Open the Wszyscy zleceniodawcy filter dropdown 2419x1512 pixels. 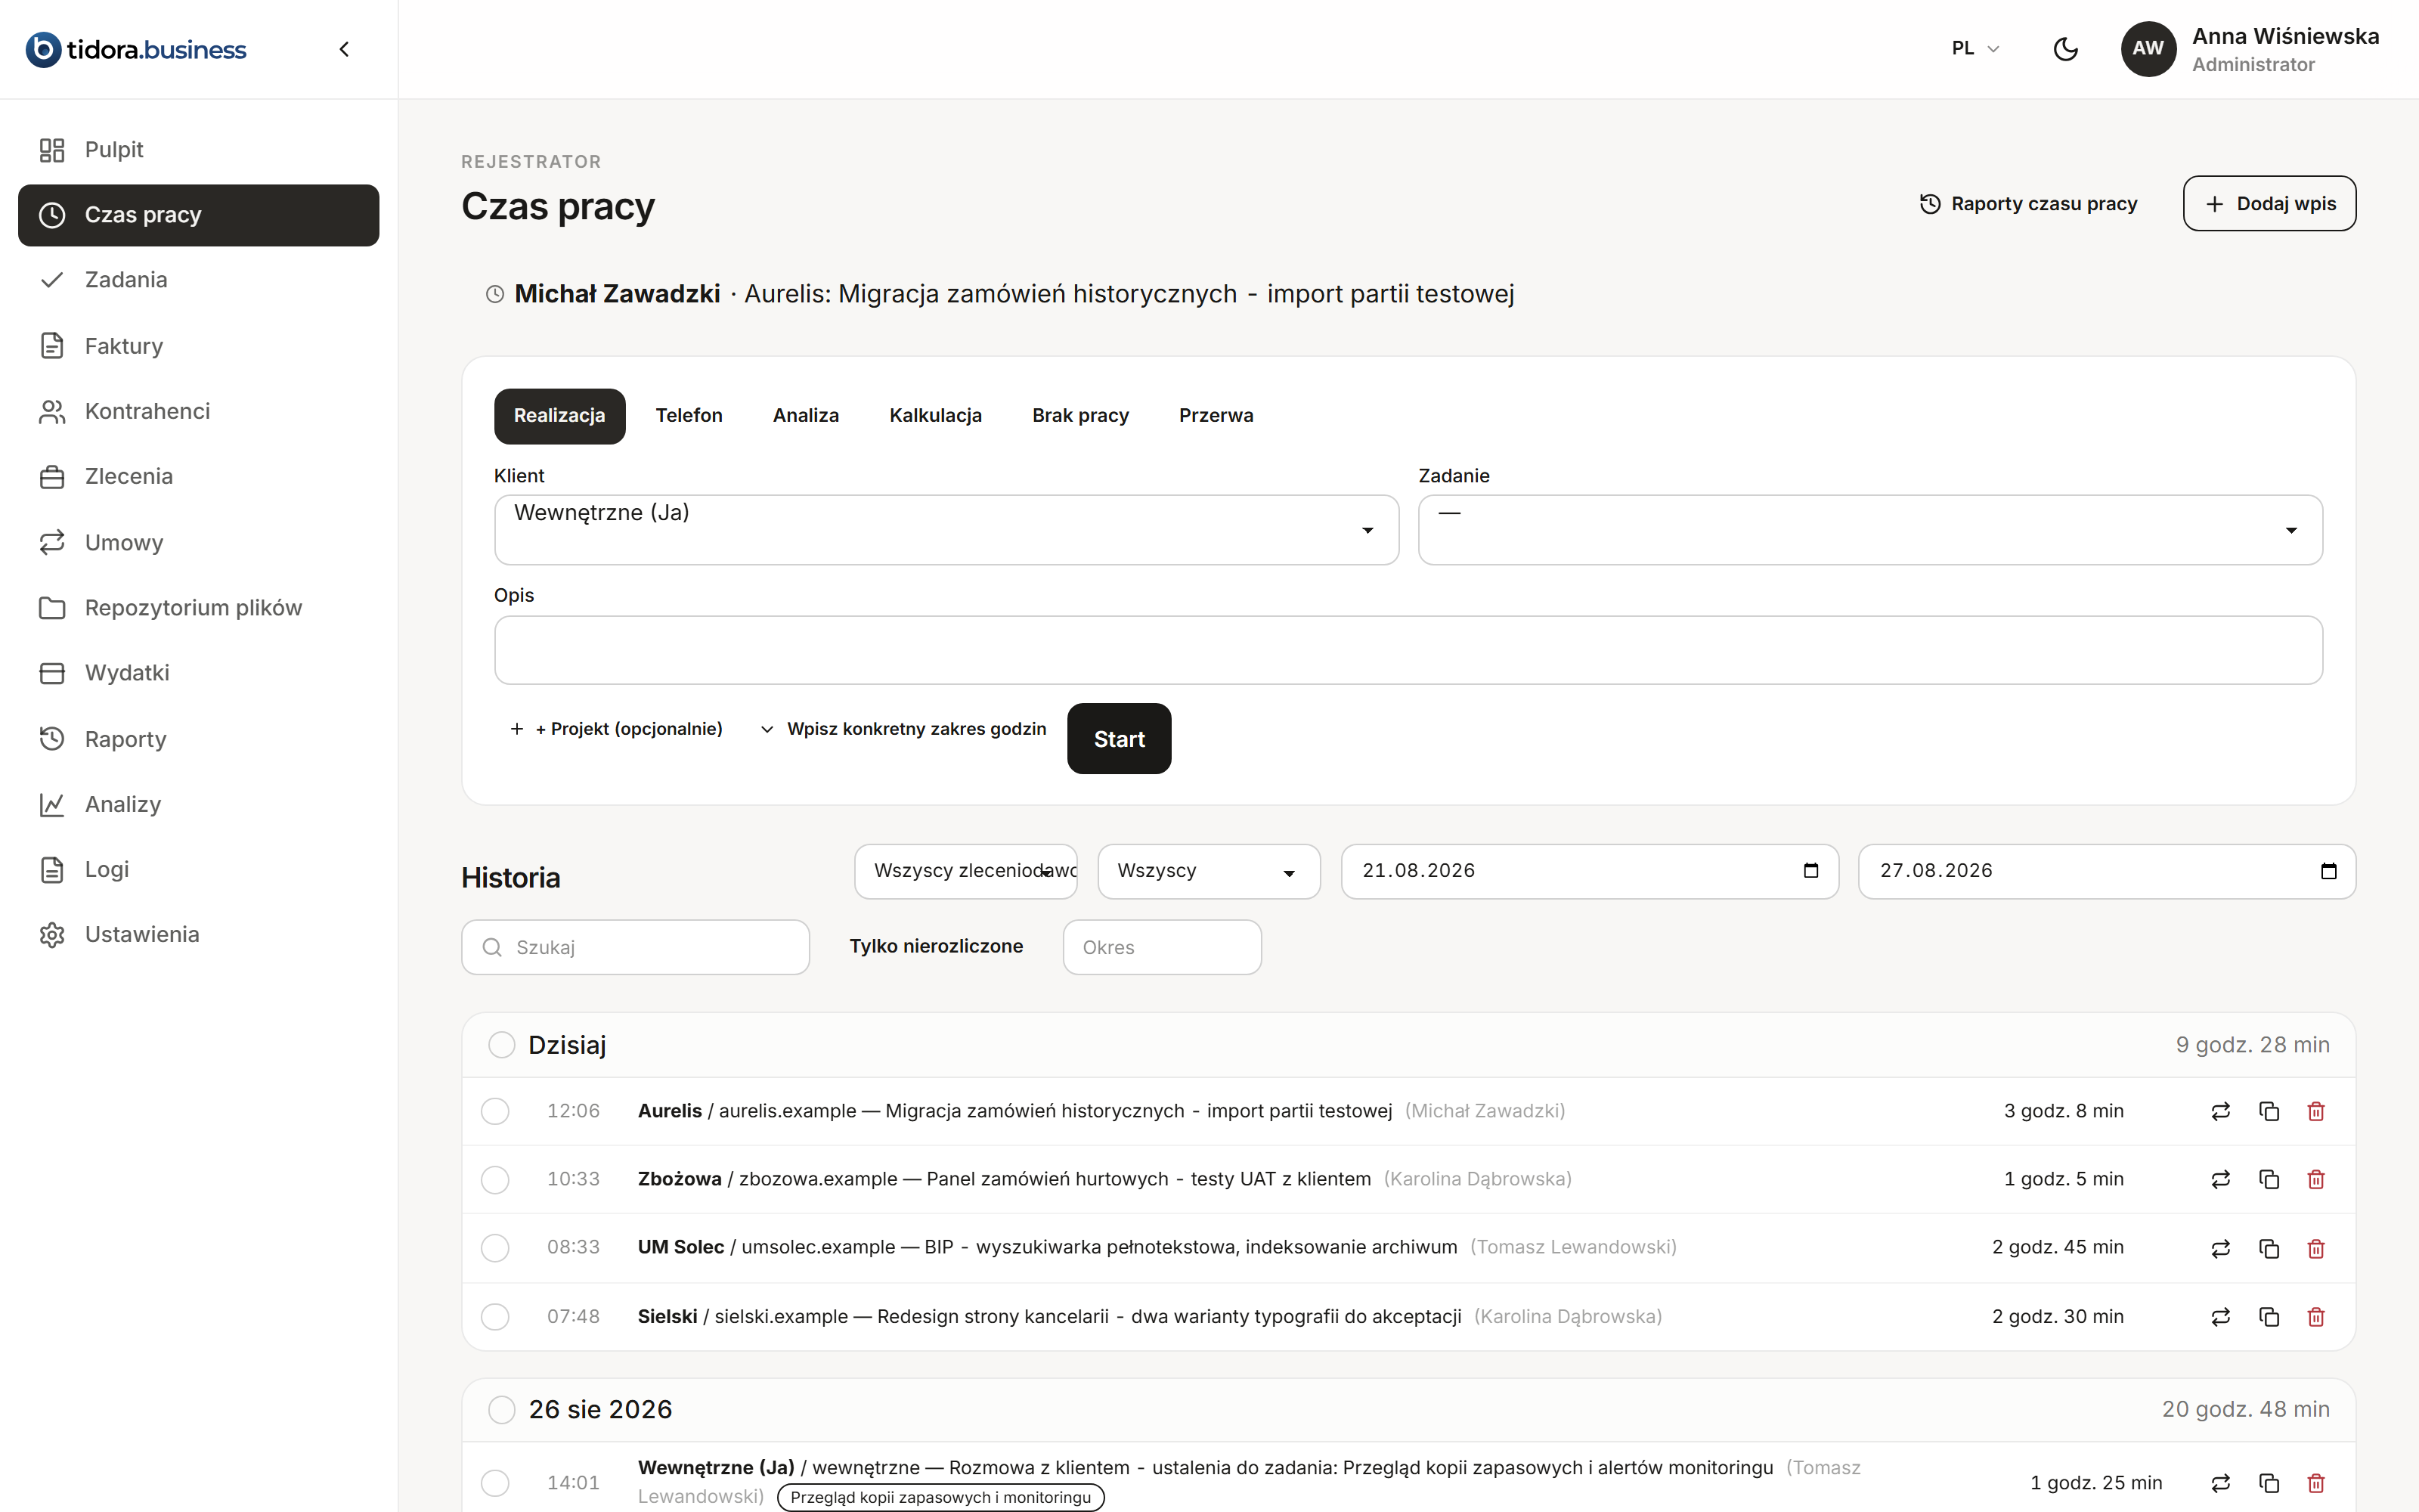pyautogui.click(x=965, y=872)
